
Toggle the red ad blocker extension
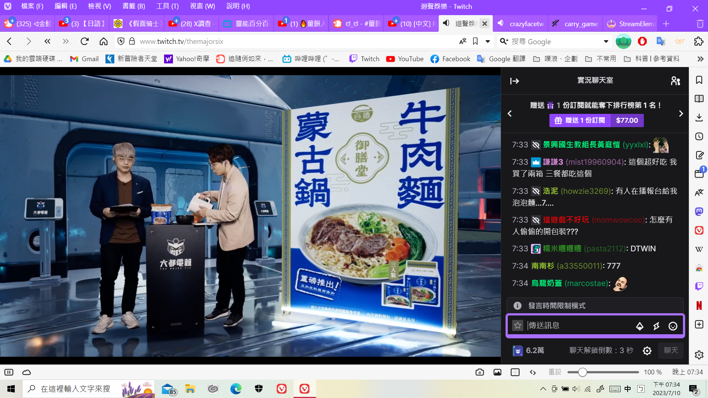click(x=642, y=41)
